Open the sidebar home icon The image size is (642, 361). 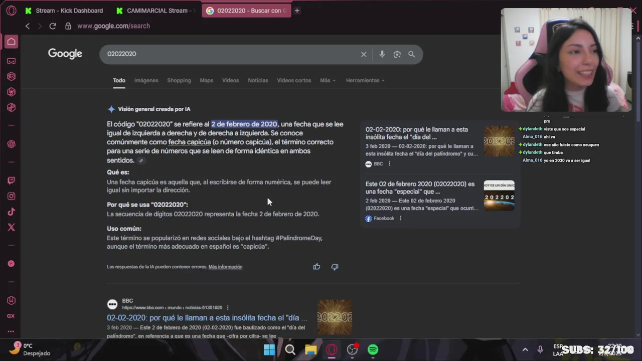point(11,42)
